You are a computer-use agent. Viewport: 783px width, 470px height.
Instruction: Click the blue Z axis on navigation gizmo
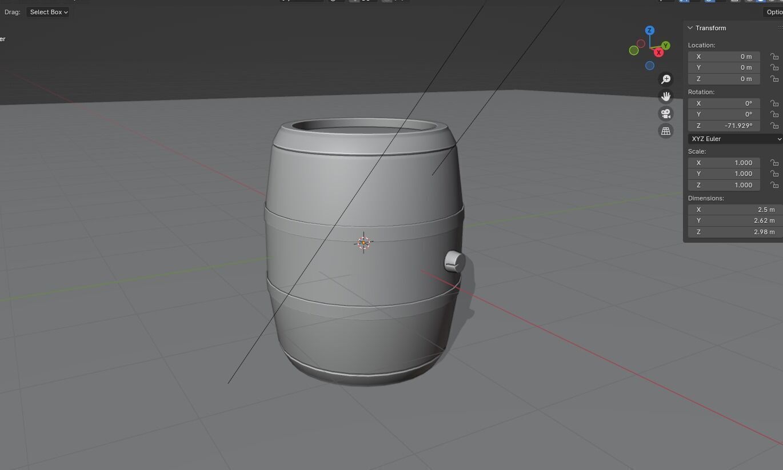[x=650, y=30]
